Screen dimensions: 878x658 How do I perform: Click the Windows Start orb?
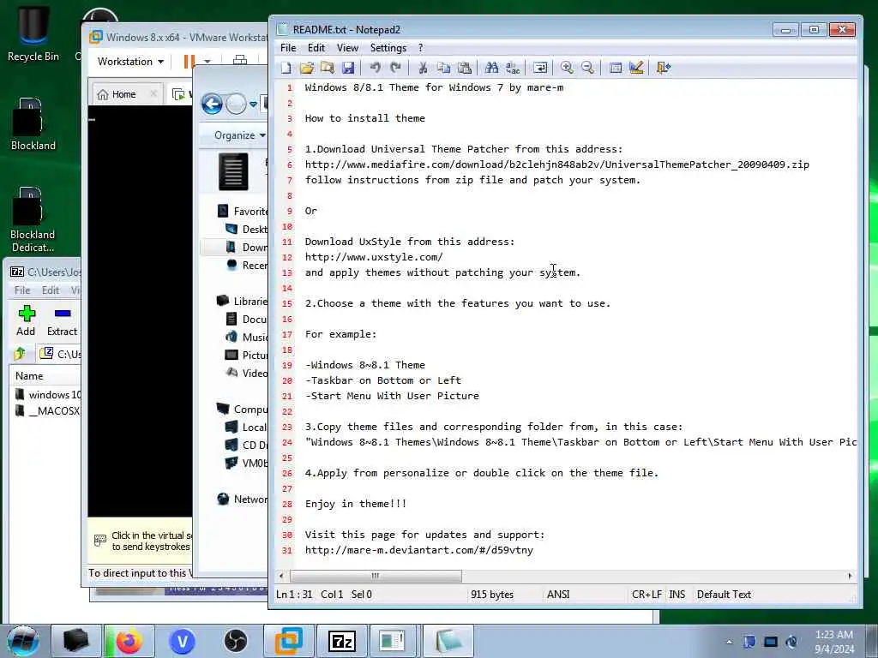click(23, 641)
